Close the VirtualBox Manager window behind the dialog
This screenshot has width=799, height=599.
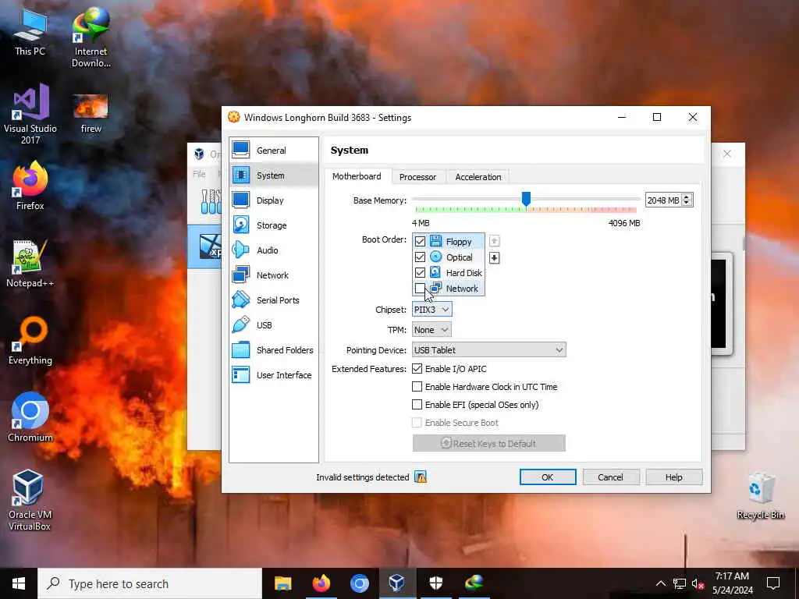(x=727, y=154)
